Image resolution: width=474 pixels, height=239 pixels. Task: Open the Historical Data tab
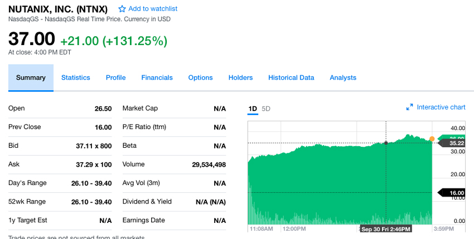pos(291,77)
